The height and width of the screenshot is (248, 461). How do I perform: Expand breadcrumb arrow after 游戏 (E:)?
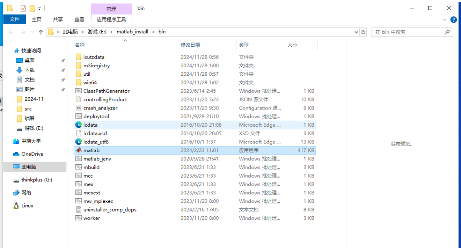[111, 32]
